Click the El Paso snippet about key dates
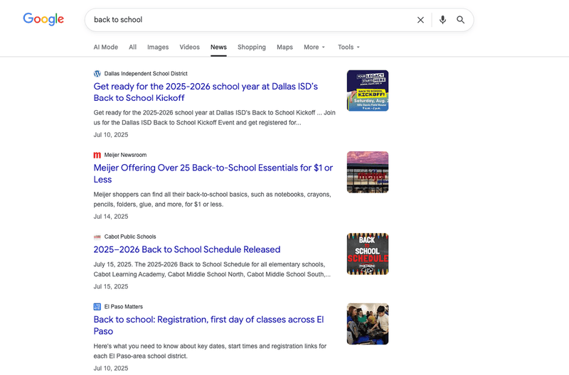 210,351
